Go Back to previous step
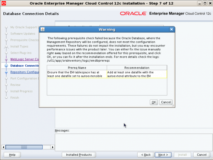 coord(146,155)
